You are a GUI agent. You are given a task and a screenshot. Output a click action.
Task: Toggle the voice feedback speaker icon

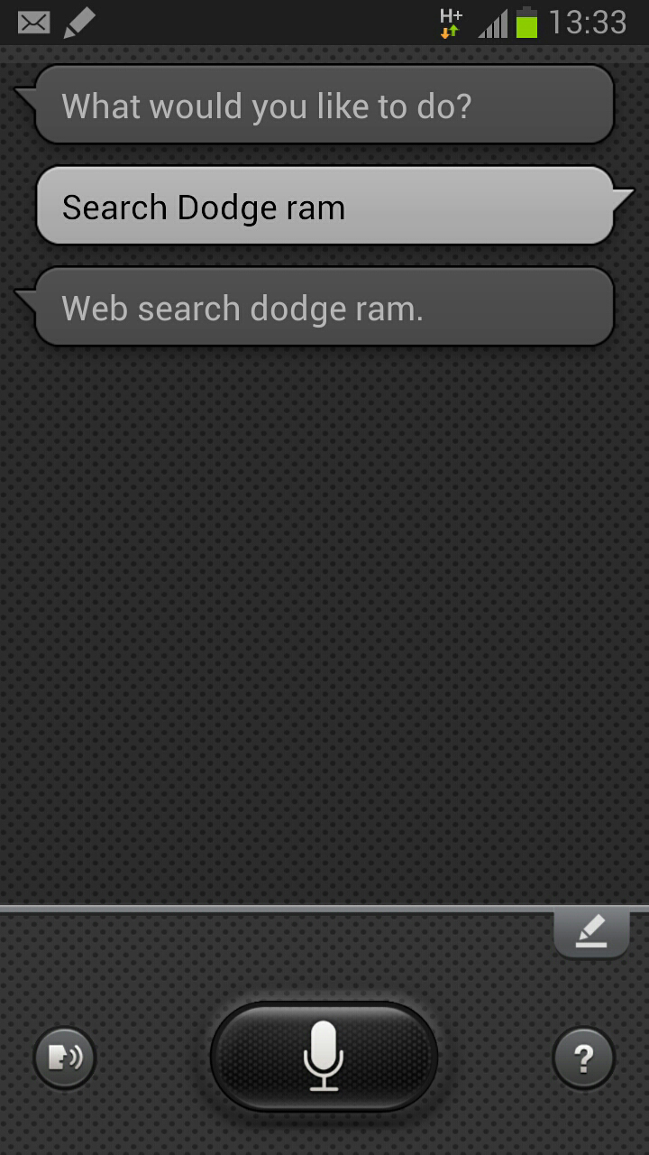coord(65,1058)
